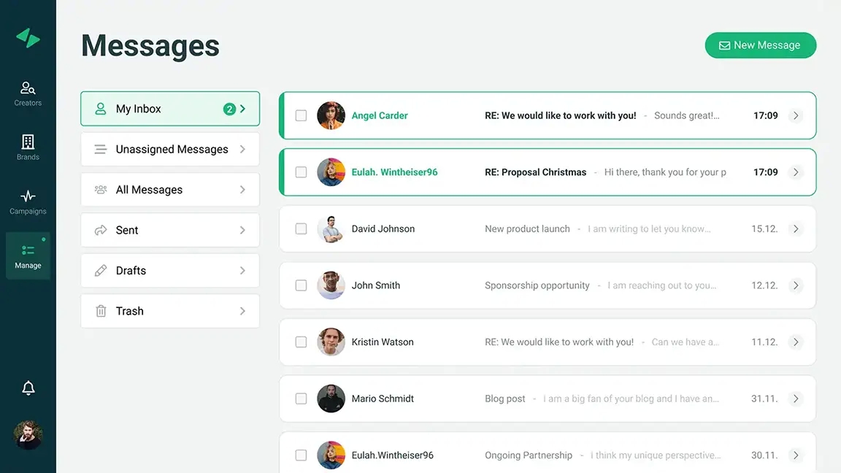
Task: Open the Eulah. Wintheiser96 sender name link
Action: [x=394, y=172]
